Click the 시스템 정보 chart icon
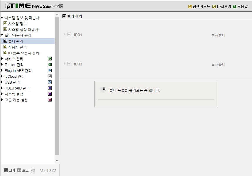Image resolution: width=252 pixels, height=176 pixels. [5, 23]
